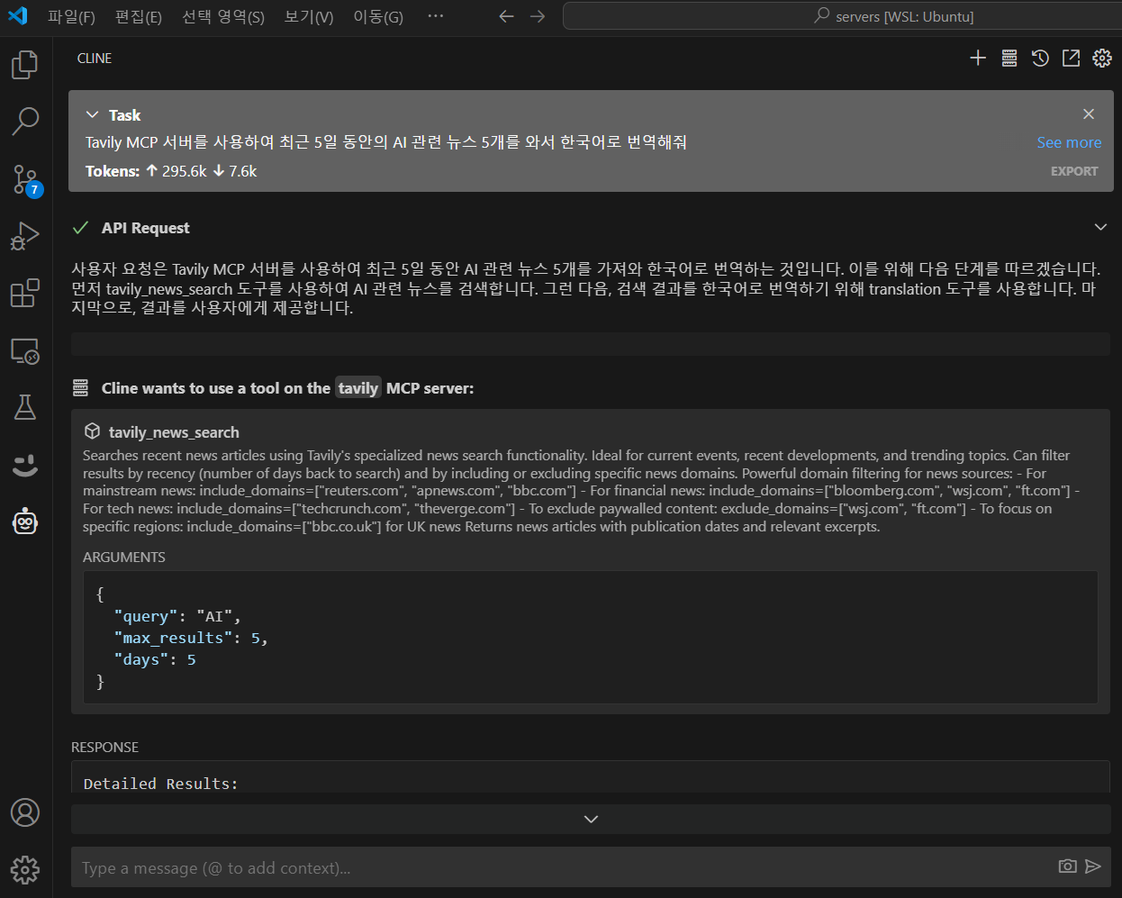
Task: Open Remote Explorer view
Action: point(25,350)
